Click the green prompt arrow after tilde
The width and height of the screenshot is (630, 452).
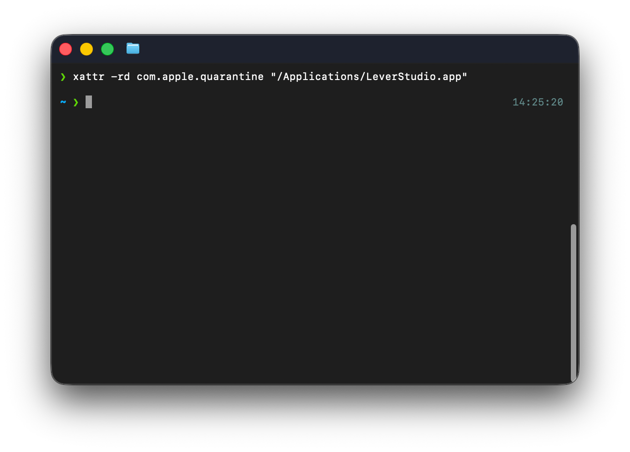pyautogui.click(x=76, y=102)
